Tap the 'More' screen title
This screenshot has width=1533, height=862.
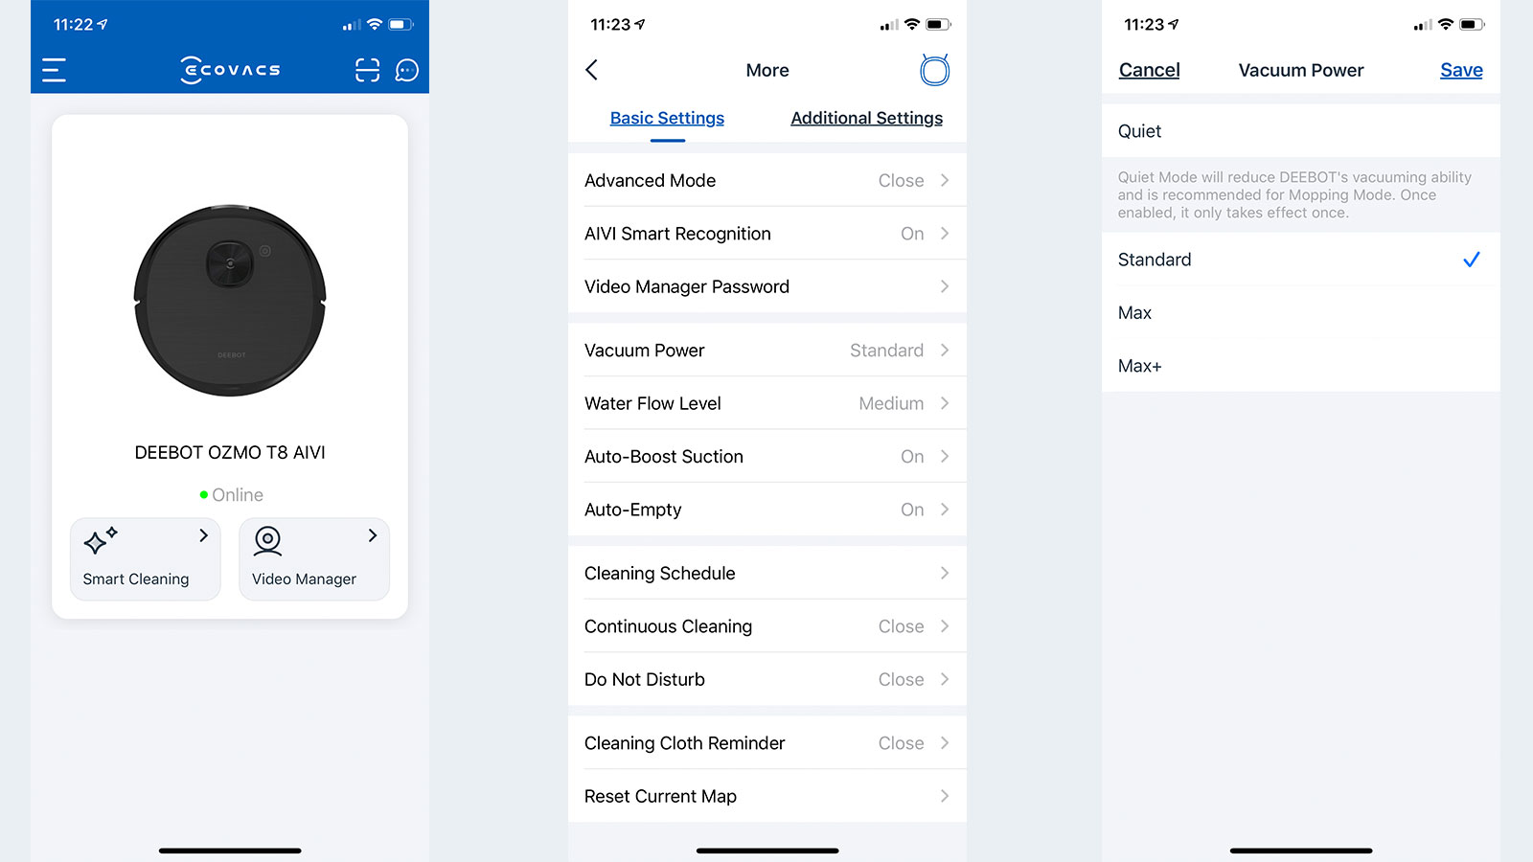pos(767,70)
